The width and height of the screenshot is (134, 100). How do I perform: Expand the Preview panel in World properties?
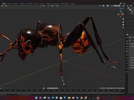[130, 44]
